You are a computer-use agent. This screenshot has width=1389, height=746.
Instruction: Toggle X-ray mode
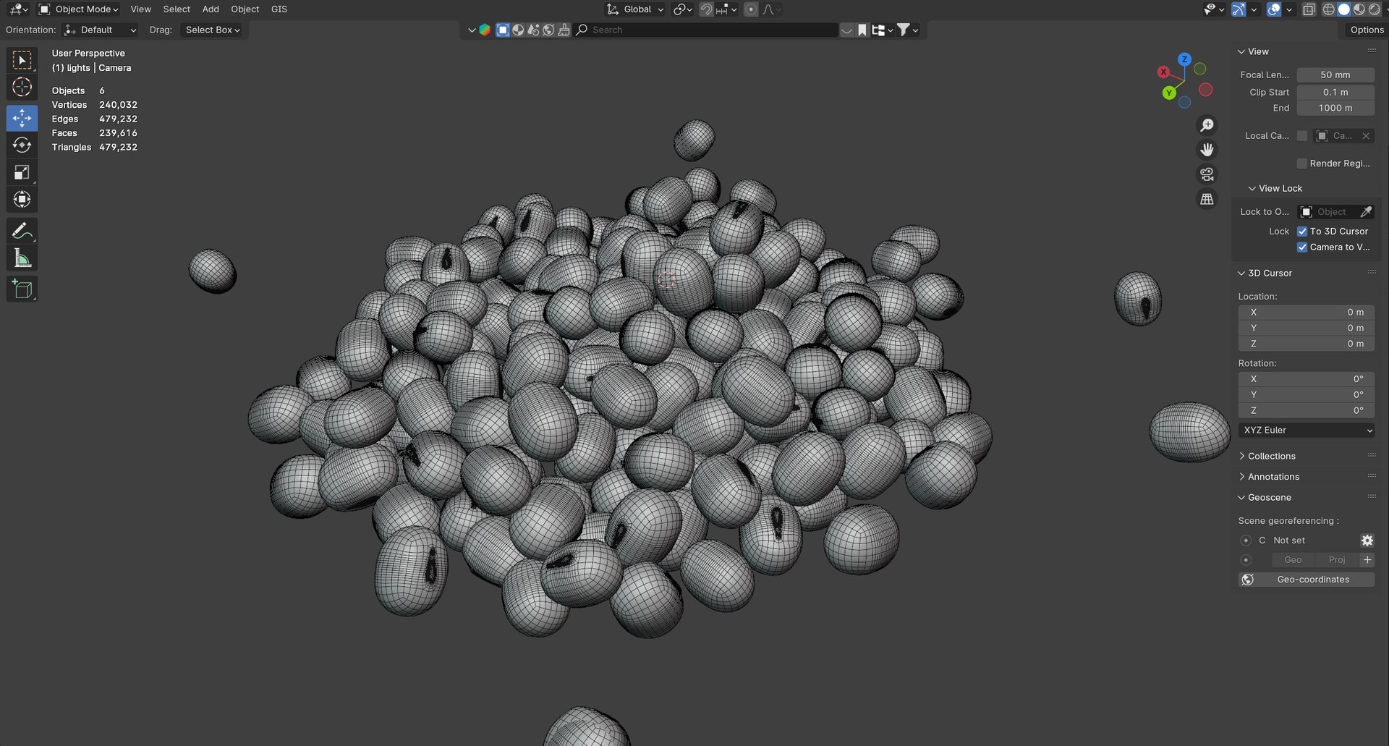[1309, 9]
